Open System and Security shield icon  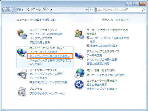(x=22, y=34)
